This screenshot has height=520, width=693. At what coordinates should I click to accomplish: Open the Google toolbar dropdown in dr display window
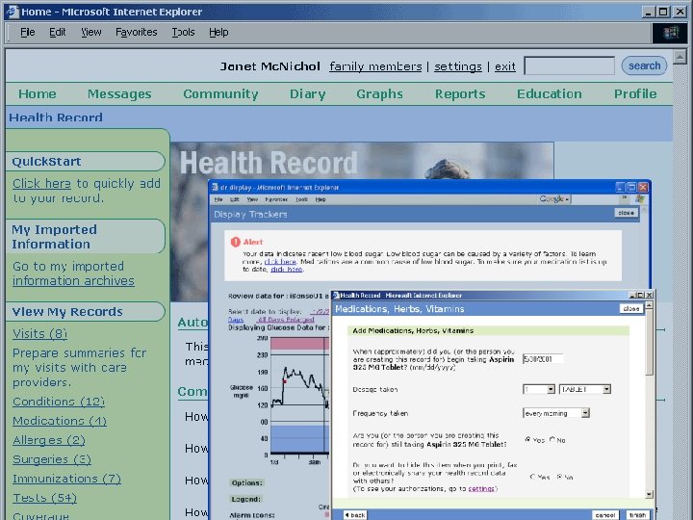point(554,199)
